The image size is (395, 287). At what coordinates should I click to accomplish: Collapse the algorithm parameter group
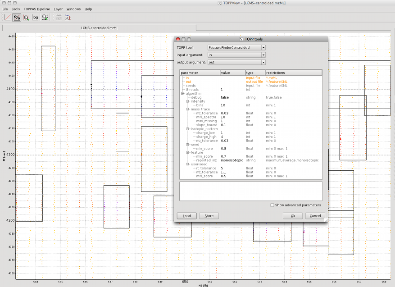coord(182,93)
